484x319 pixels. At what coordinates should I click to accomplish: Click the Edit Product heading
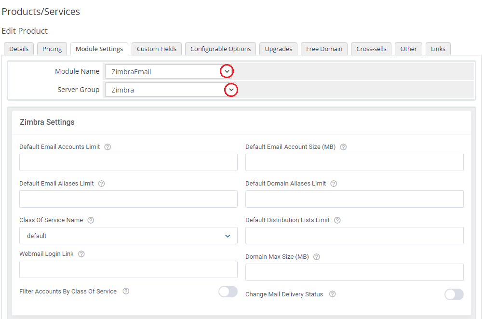[x=25, y=31]
